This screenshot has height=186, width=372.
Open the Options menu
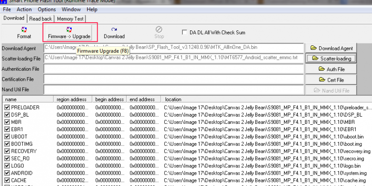(47, 9)
